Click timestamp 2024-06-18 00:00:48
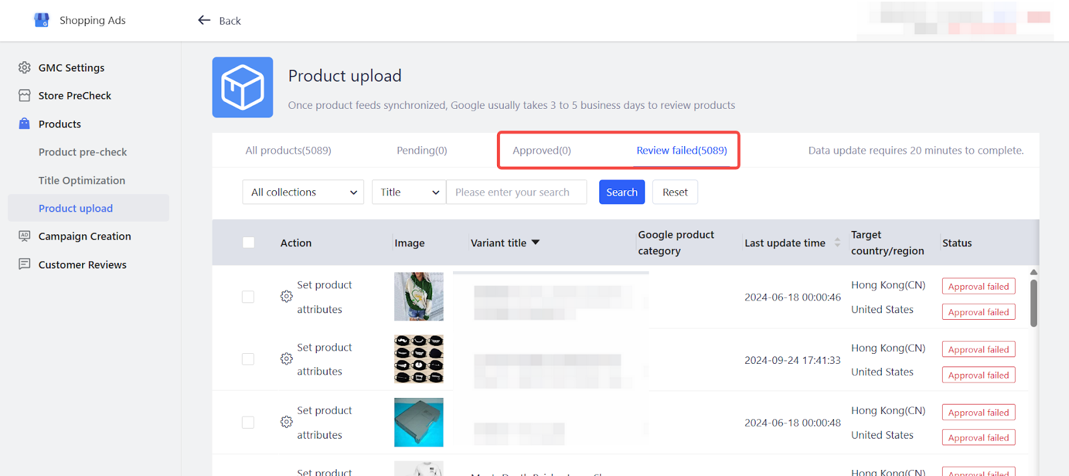The height and width of the screenshot is (476, 1069). [x=792, y=423]
